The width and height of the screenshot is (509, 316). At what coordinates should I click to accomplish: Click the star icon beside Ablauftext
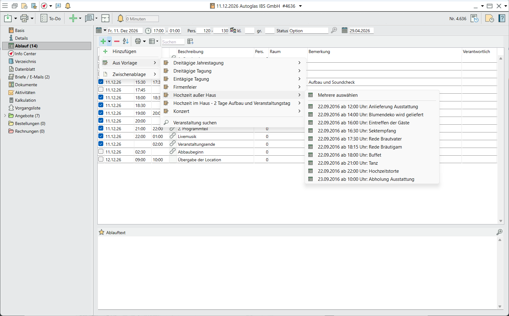[101, 232]
